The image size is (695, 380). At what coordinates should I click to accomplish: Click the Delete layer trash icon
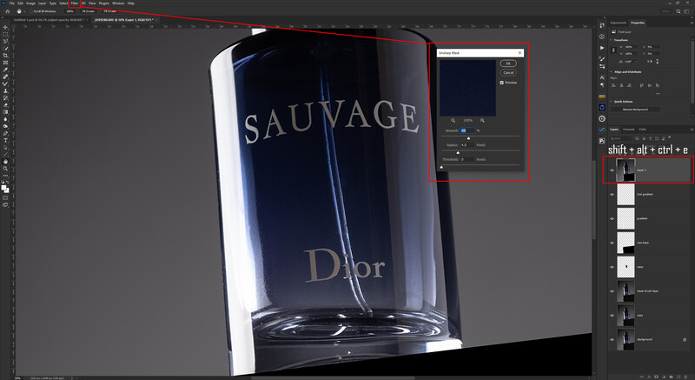pyautogui.click(x=685, y=377)
